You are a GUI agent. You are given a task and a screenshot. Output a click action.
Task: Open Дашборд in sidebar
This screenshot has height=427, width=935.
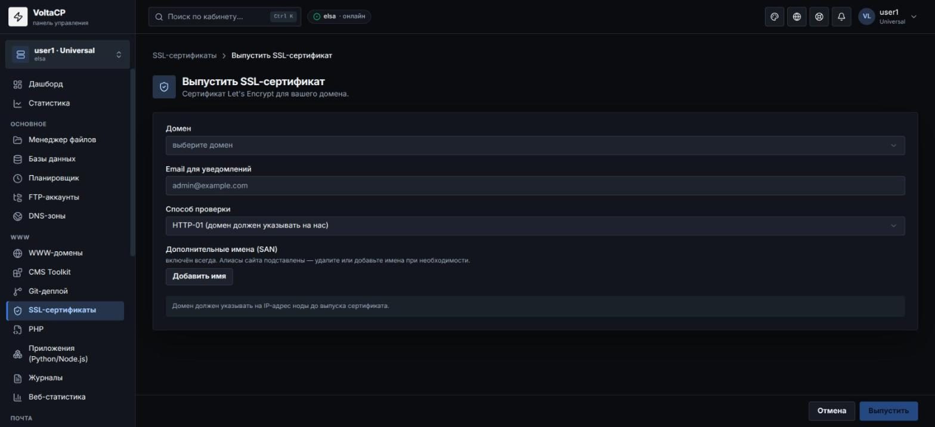point(65,85)
